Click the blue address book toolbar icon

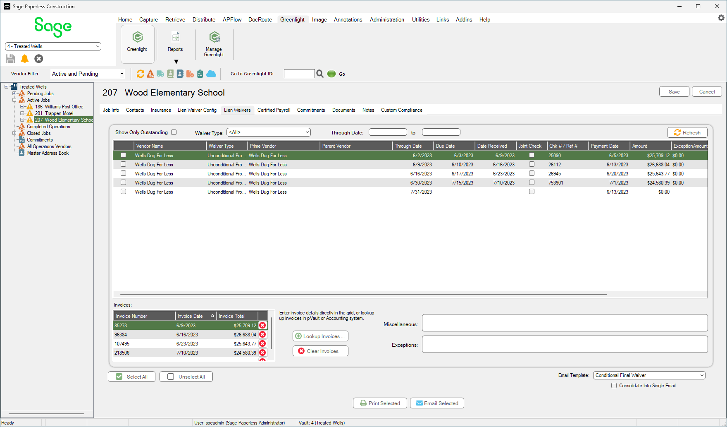click(180, 74)
